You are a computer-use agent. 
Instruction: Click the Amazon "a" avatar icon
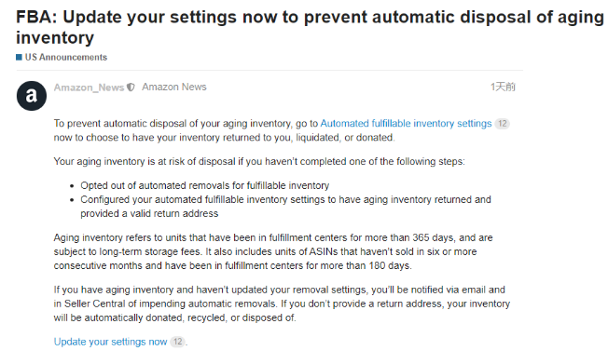pyautogui.click(x=32, y=96)
